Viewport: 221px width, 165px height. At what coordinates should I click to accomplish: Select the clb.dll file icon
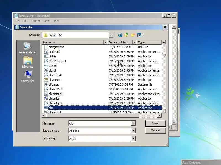click(46, 70)
